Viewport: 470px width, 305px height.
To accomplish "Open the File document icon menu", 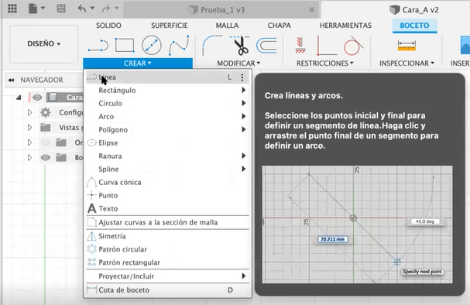I will click(x=33, y=9).
